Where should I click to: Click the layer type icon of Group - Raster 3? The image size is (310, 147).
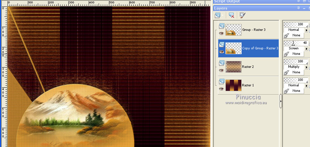coord(222,26)
